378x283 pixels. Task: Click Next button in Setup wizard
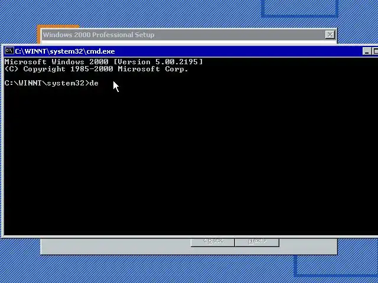point(257,242)
